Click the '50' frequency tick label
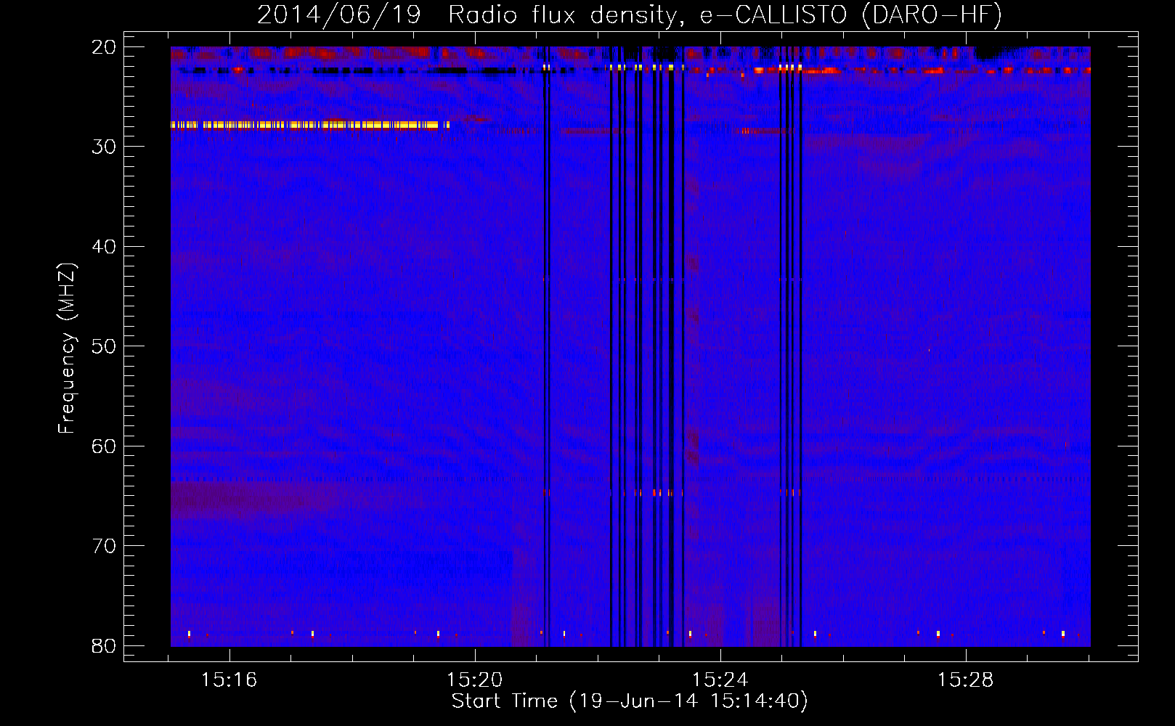This screenshot has height=726, width=1175. pyautogui.click(x=104, y=346)
